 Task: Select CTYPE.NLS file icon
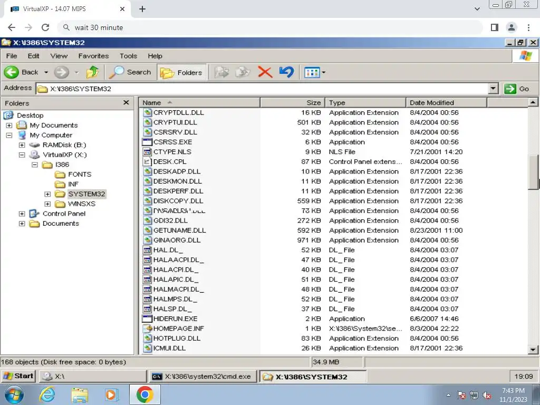click(x=148, y=152)
